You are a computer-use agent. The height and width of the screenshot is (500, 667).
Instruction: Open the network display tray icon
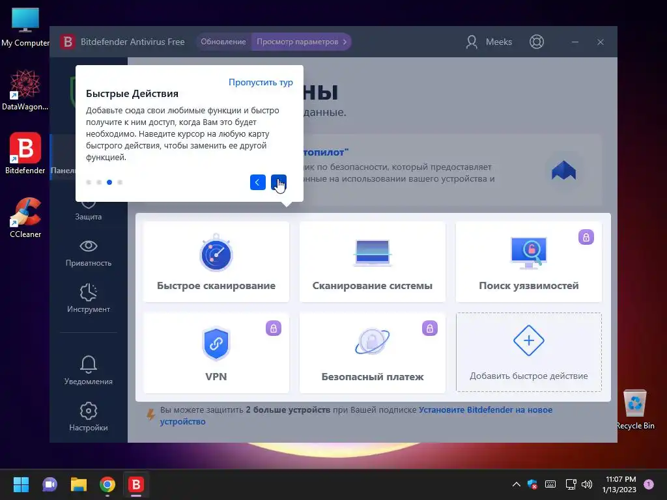(x=571, y=484)
